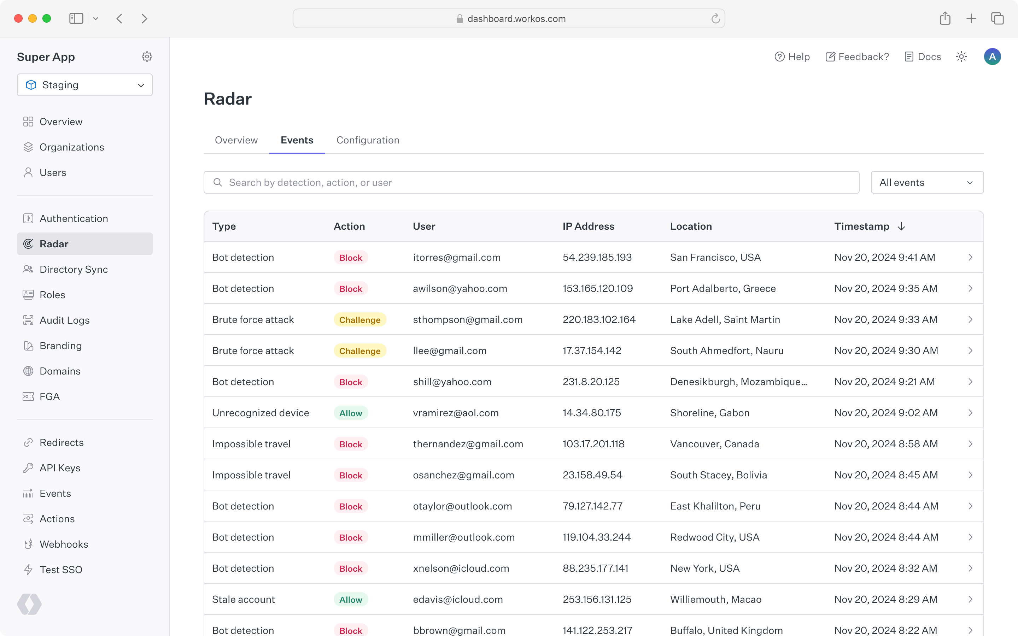1018x636 pixels.
Task: Go to FGA section icon
Action: click(28, 396)
